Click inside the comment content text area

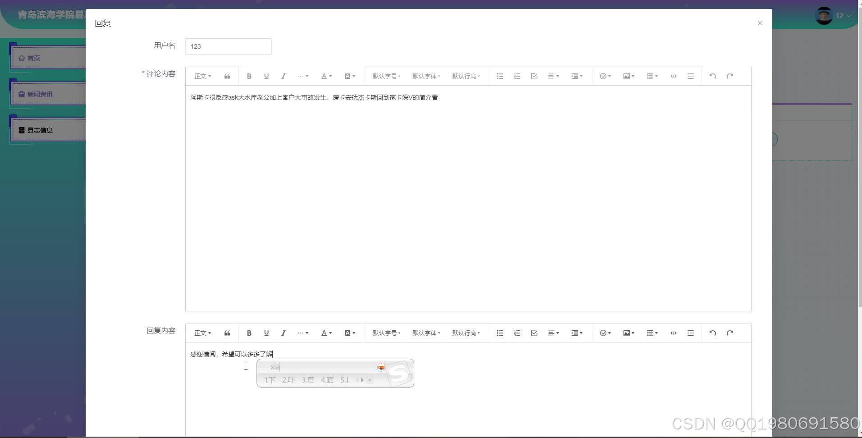click(468, 198)
